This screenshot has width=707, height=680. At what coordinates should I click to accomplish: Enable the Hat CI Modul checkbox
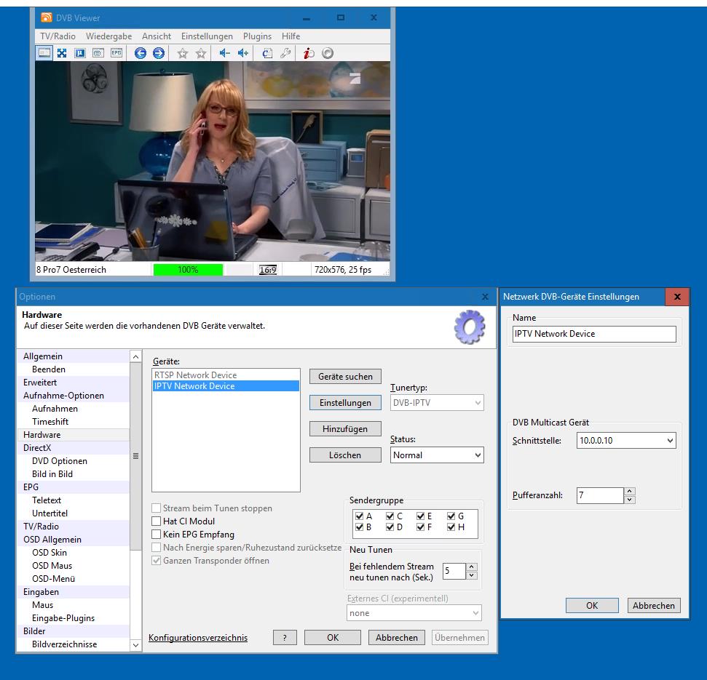(x=156, y=521)
